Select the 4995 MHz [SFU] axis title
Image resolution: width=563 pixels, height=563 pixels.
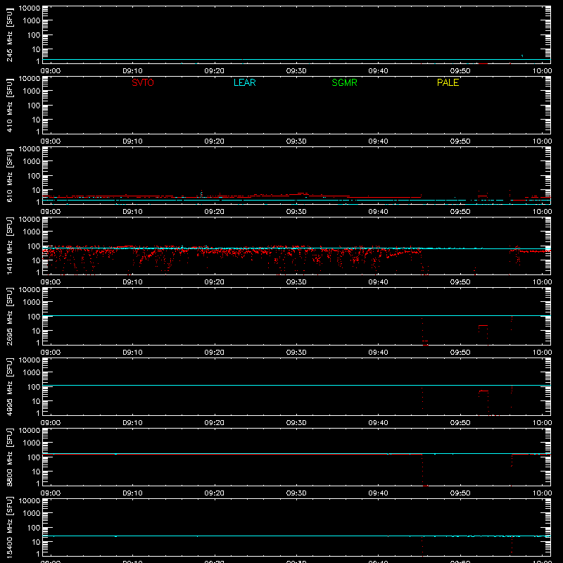tap(10, 386)
